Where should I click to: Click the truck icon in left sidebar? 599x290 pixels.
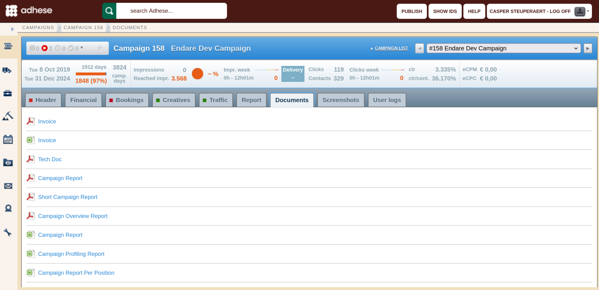7,70
